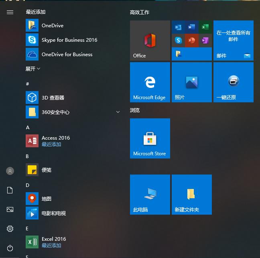Open Pictures from the sidebar
Image resolution: width=260 pixels, height=258 pixels.
pos(10,209)
